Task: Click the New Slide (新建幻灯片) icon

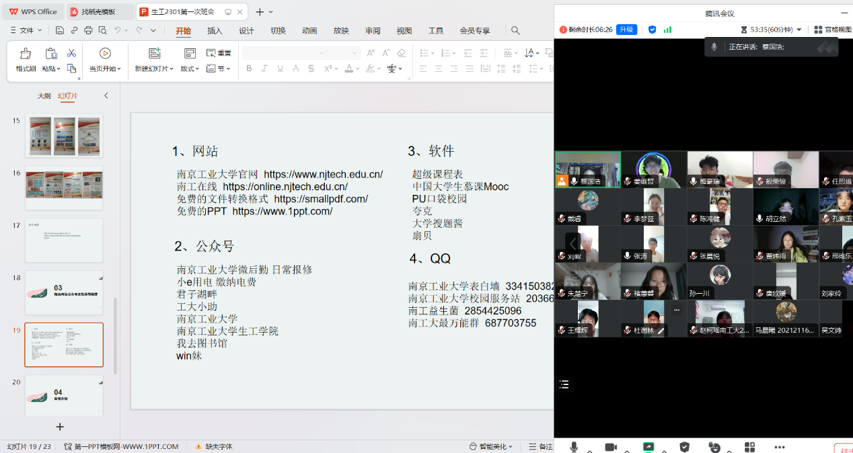Action: [x=154, y=54]
